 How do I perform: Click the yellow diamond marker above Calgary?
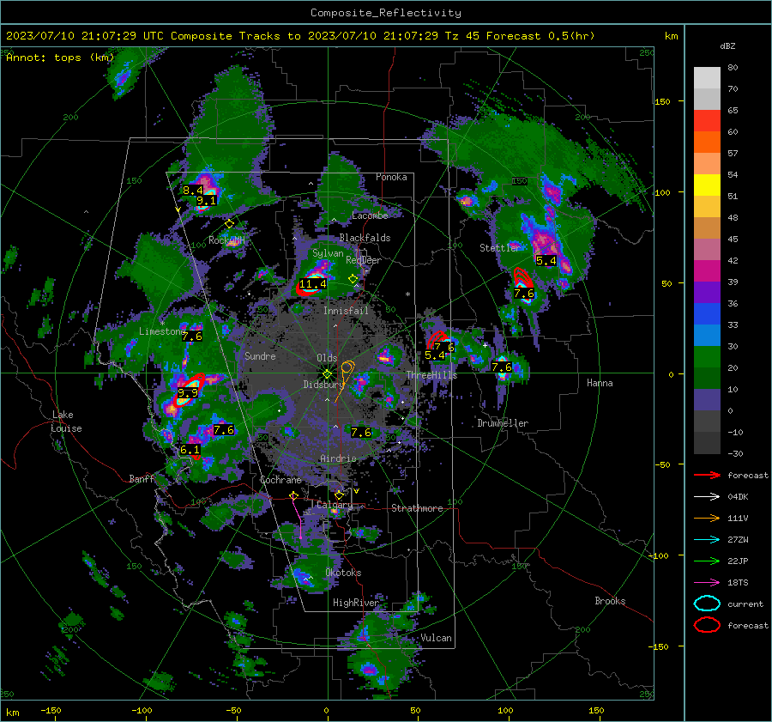[339, 494]
